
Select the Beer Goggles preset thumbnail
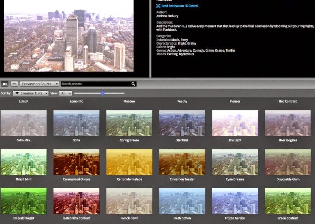coord(288,123)
